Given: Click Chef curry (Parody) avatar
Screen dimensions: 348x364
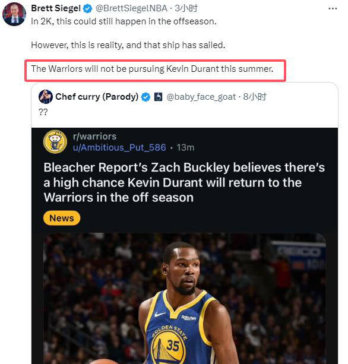Looking at the screenshot, I should (x=46, y=97).
